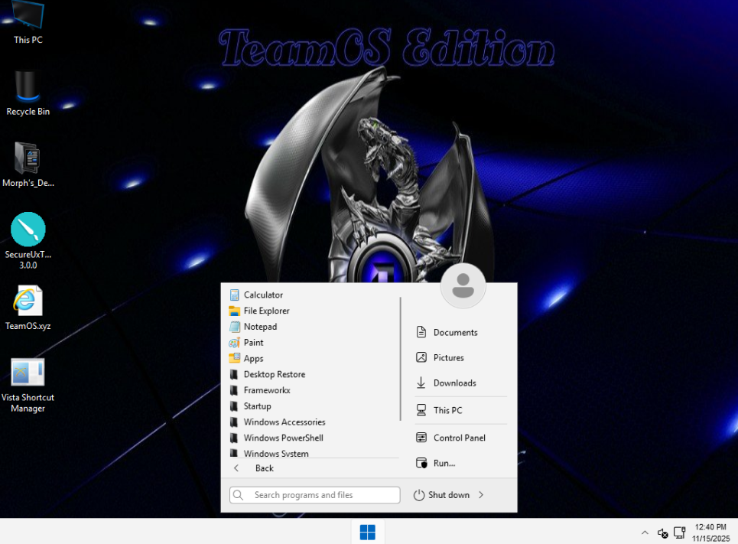Click the muted volume tray icon

click(663, 533)
